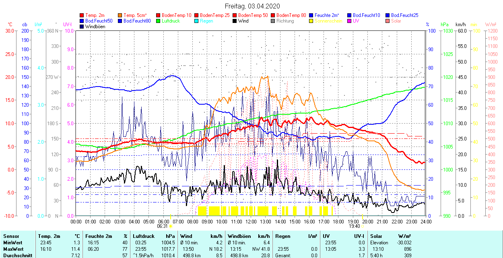Click the magenta UV legend swatch
This screenshot has width=503, height=258.
point(349,21)
